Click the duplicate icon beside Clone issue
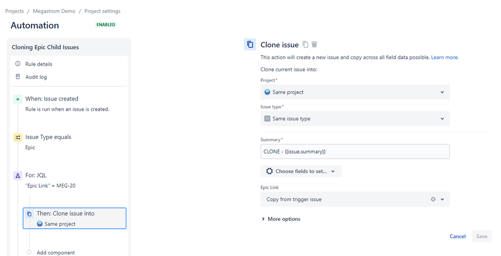This screenshot has width=501, height=256. coord(305,45)
